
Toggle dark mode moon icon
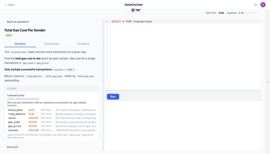click(x=256, y=5)
